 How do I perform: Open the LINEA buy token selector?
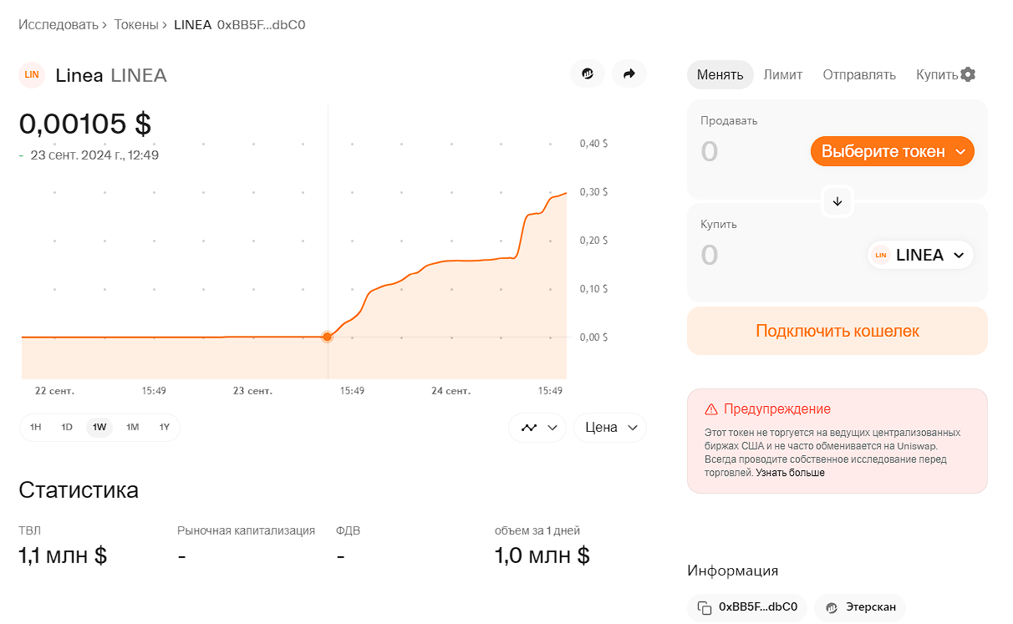[919, 255]
